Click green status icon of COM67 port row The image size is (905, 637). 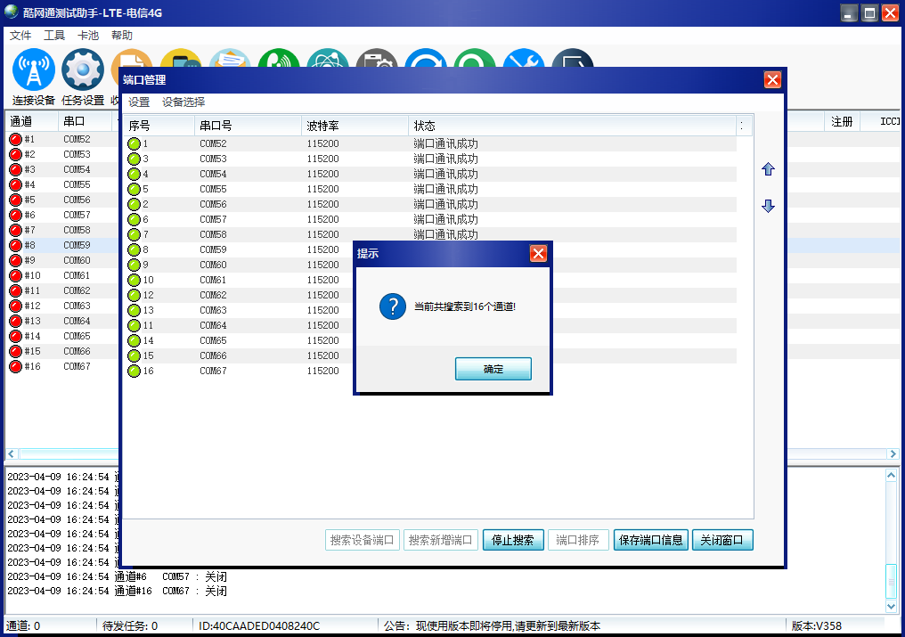(134, 371)
